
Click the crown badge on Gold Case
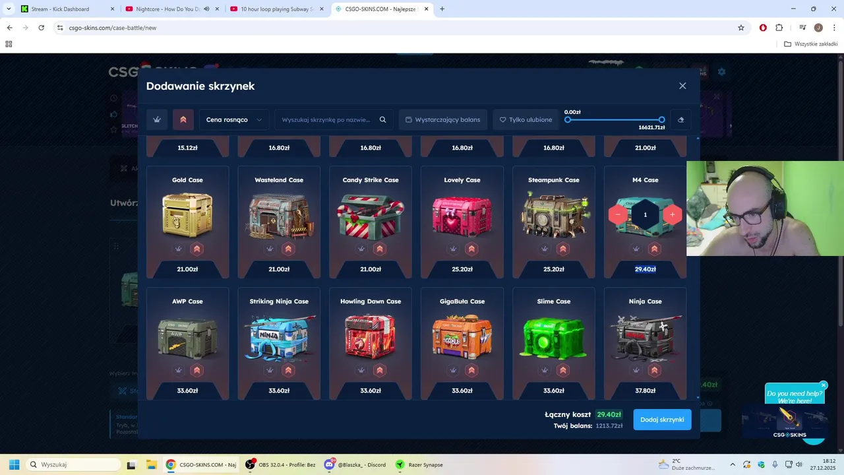coord(178,249)
